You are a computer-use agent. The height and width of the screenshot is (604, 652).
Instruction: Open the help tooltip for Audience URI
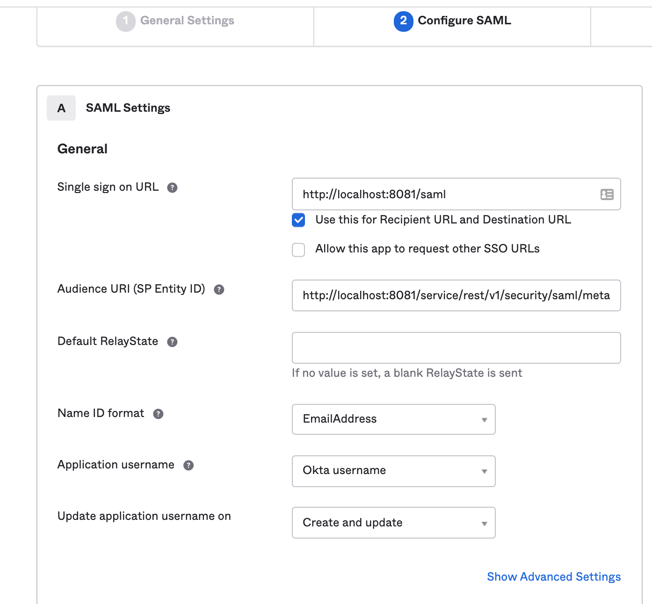(219, 289)
